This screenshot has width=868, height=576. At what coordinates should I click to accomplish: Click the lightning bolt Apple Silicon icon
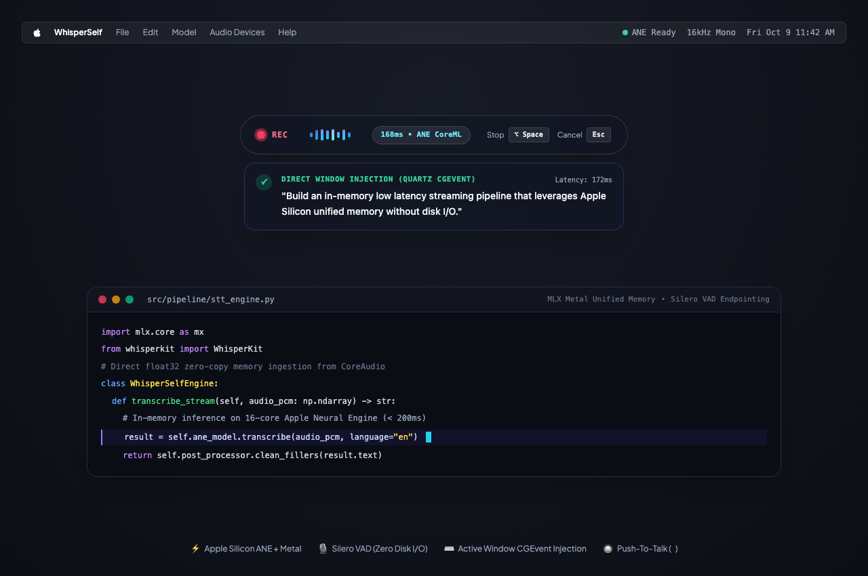[x=195, y=548]
